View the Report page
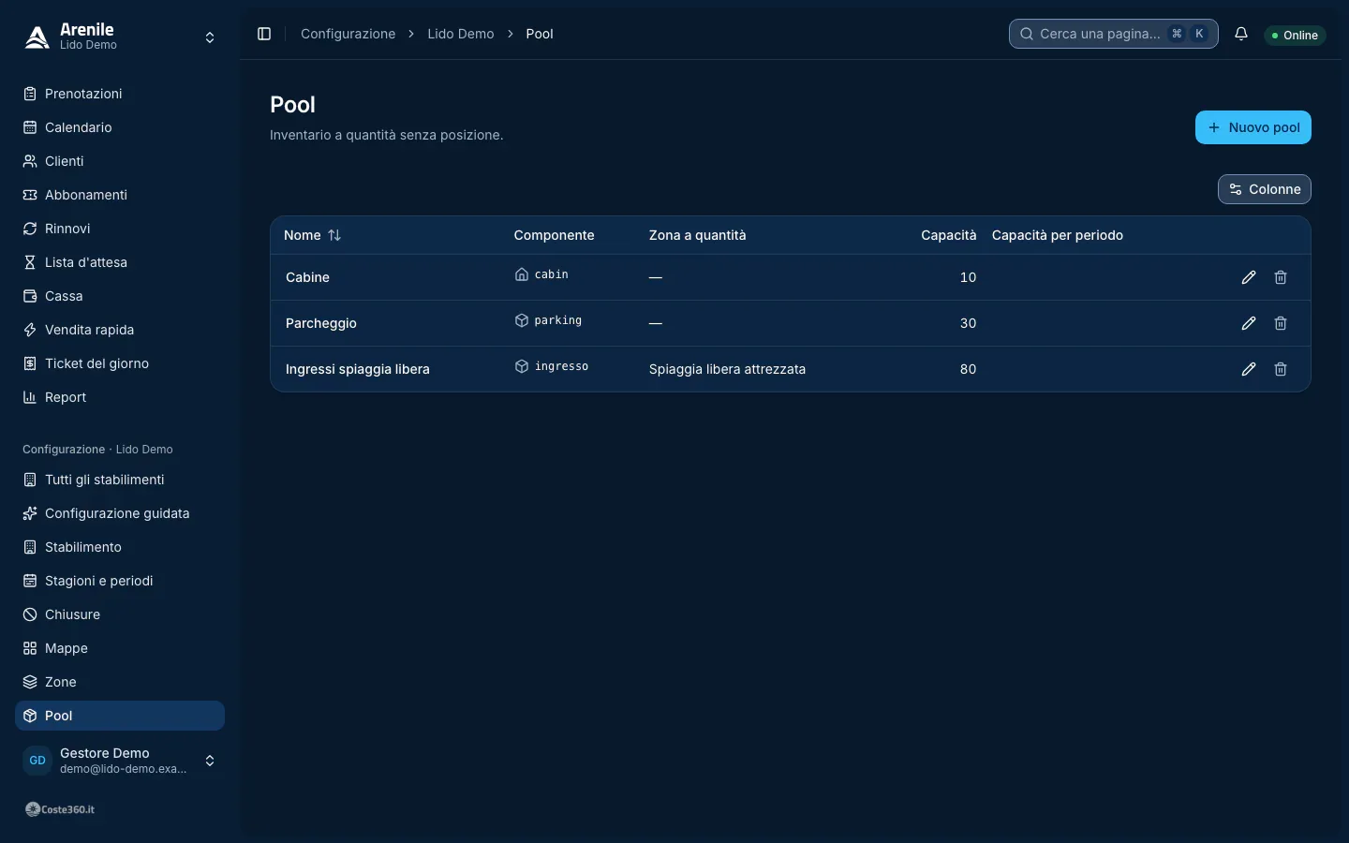1349x843 pixels. point(120,397)
